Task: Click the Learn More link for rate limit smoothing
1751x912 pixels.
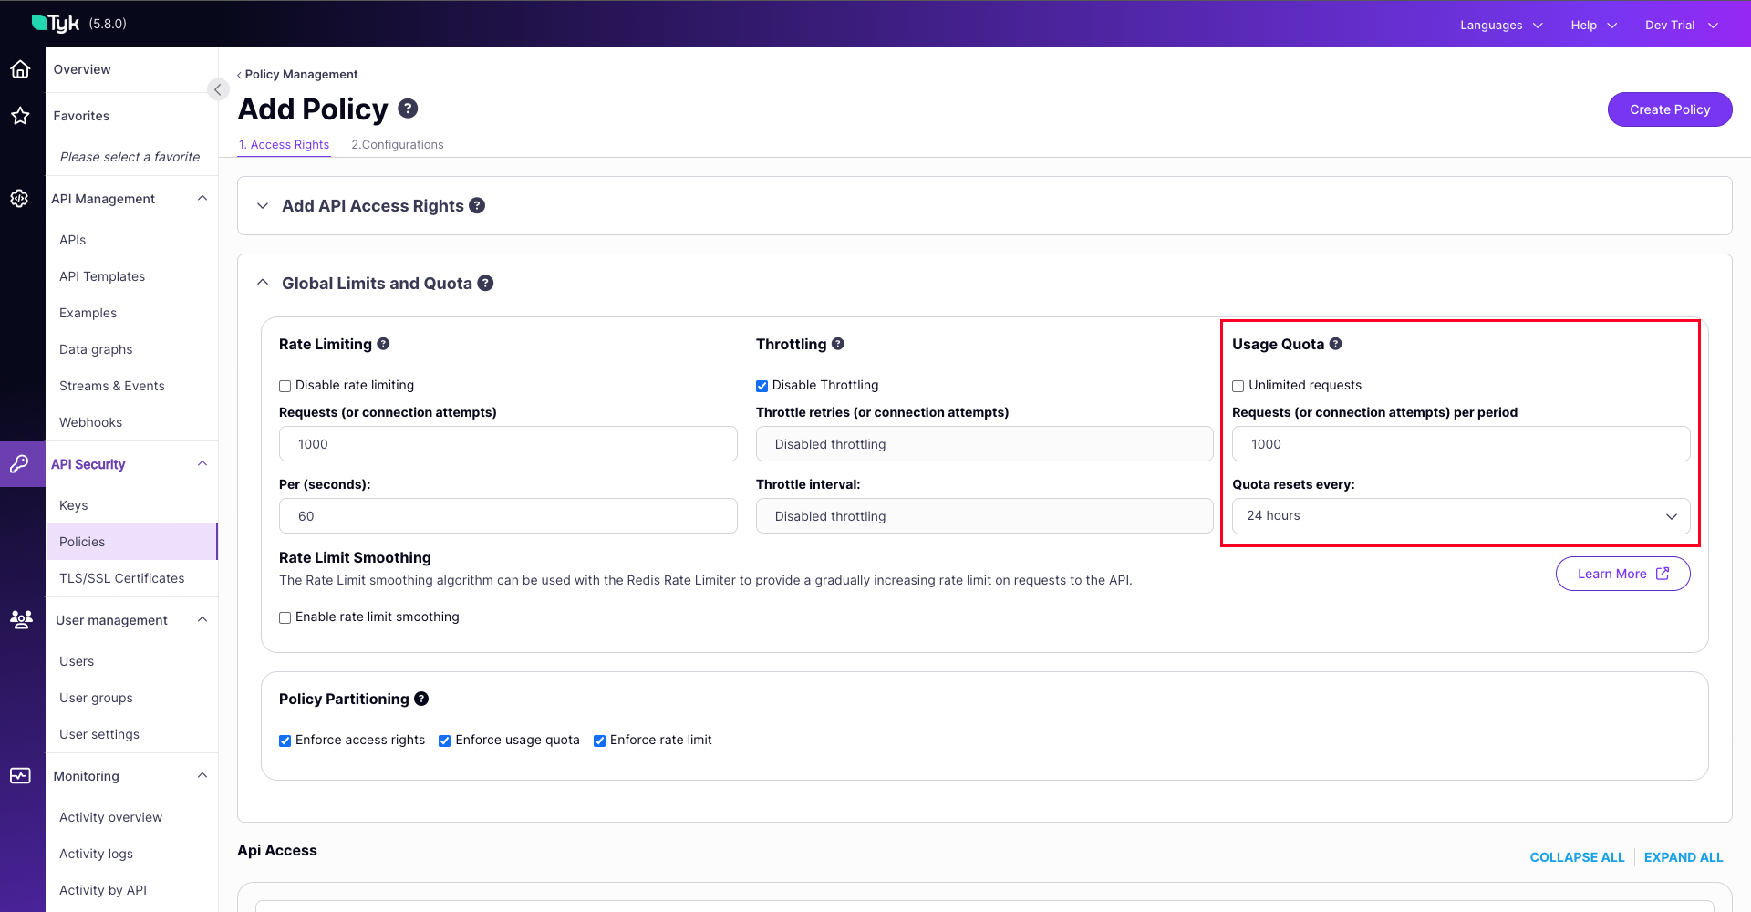Action: (1622, 574)
